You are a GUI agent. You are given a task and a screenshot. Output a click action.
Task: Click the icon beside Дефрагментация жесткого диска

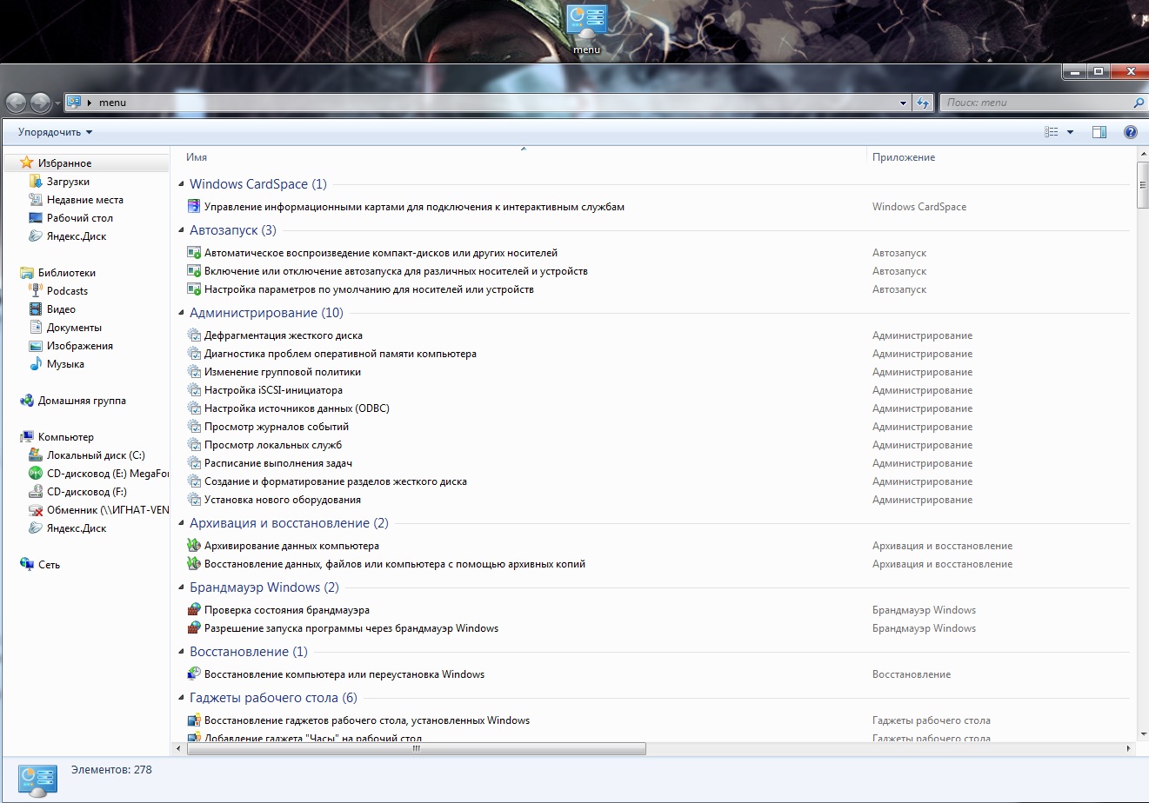194,335
